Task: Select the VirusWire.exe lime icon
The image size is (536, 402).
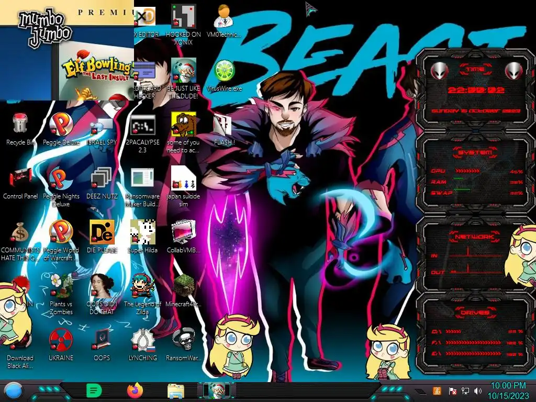Action: (224, 71)
